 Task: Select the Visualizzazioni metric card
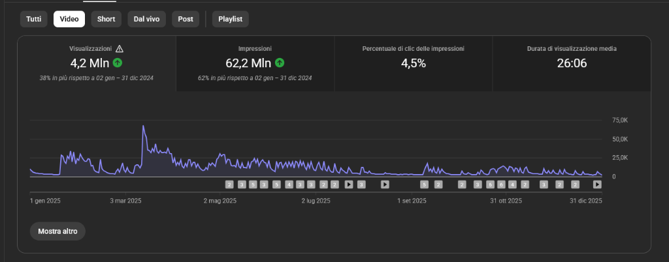click(96, 63)
